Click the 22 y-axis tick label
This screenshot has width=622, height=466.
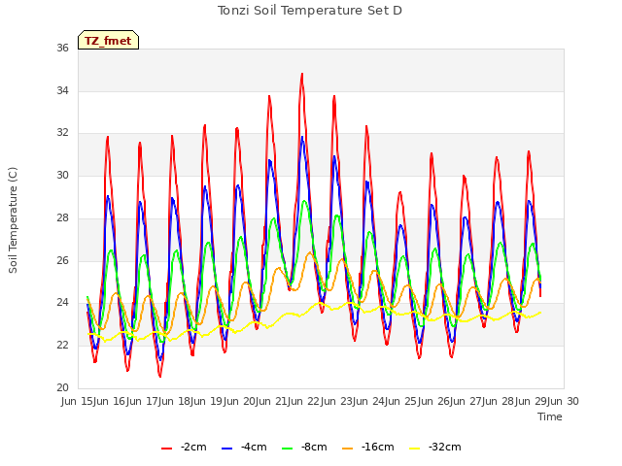click(62, 346)
